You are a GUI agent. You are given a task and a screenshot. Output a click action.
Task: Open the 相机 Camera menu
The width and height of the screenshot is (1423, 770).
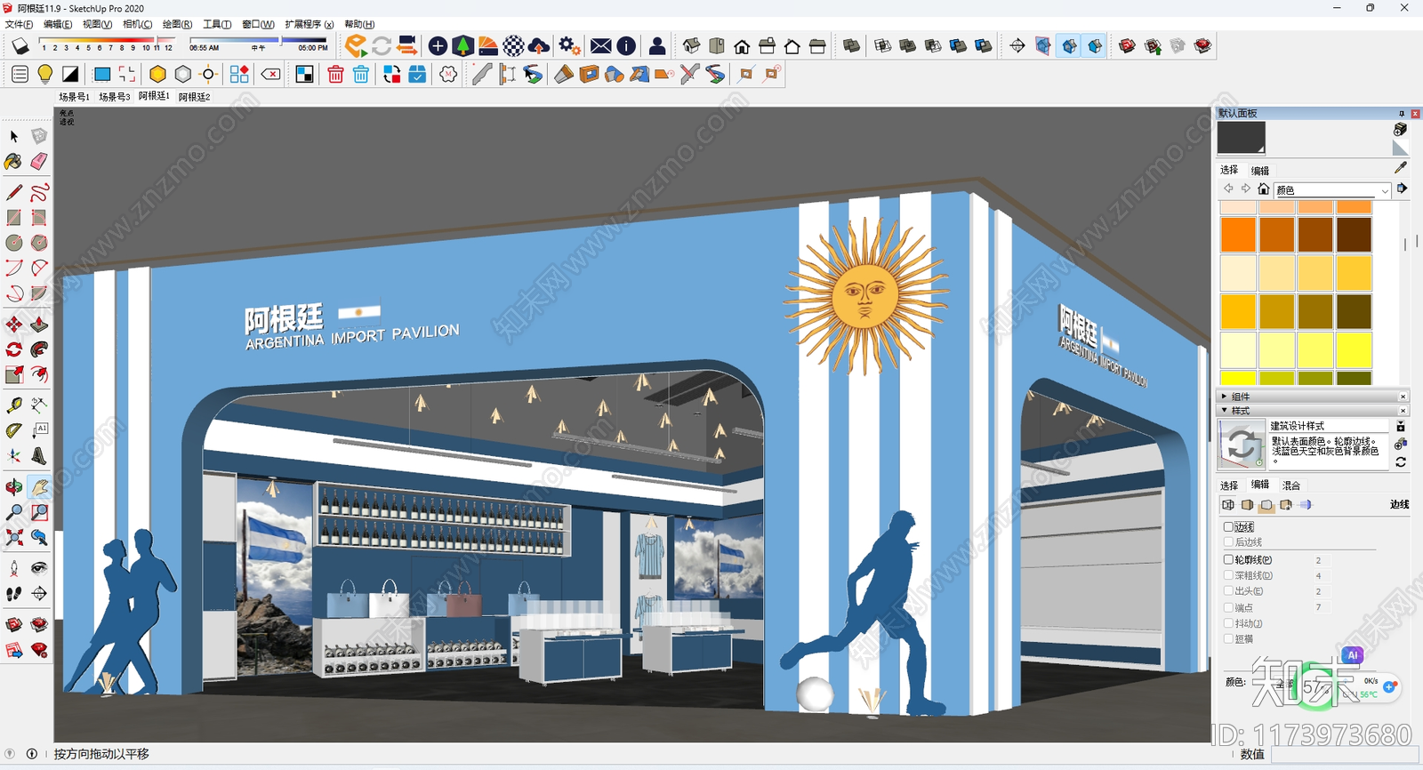(x=137, y=24)
